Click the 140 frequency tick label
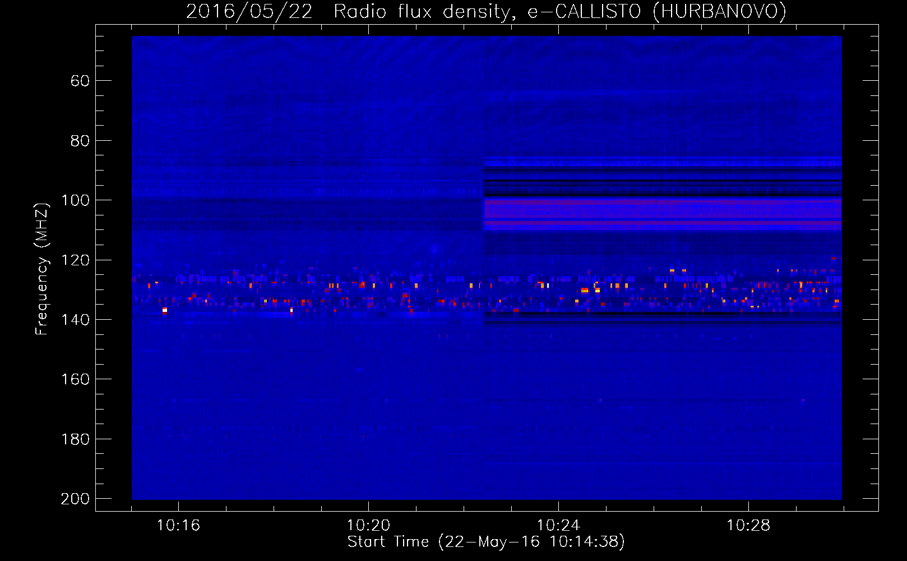907x561 pixels. click(x=75, y=320)
